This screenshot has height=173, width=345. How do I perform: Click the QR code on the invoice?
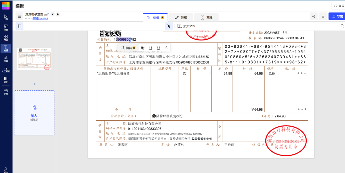click(111, 34)
